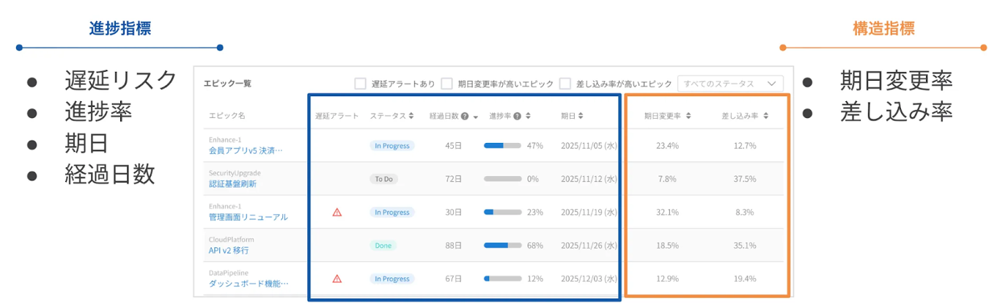Click the 経過日数 help question-mark icon
997x308 pixels.
point(464,116)
